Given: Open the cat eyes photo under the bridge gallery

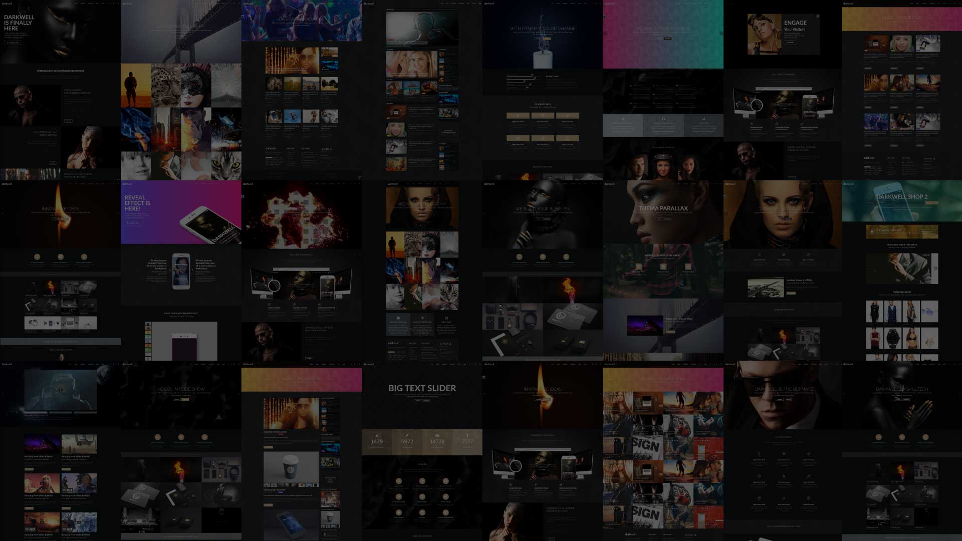Looking at the screenshot, I should tap(225, 165).
